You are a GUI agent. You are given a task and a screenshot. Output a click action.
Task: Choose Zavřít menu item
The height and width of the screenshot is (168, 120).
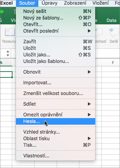55,41
